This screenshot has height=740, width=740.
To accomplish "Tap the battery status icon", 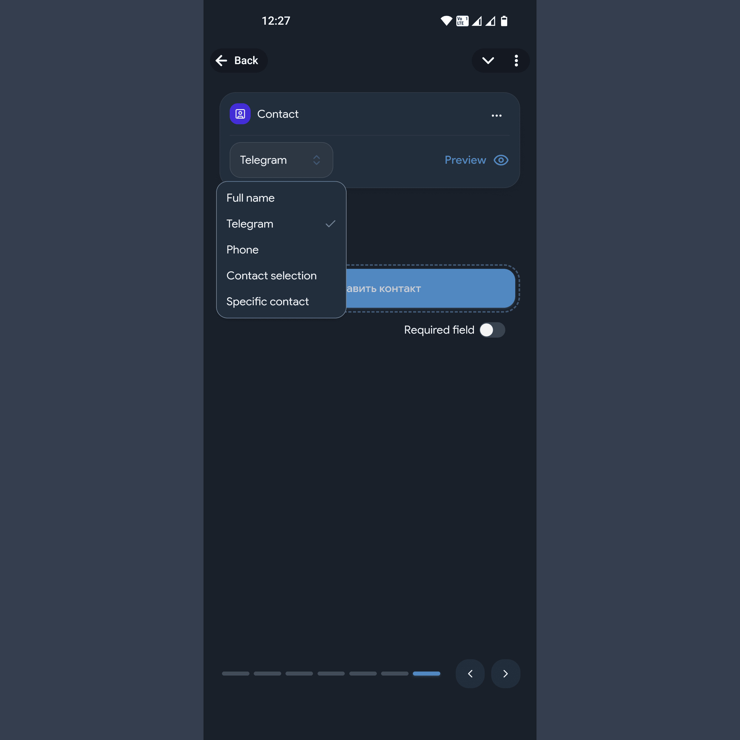I will pos(504,21).
